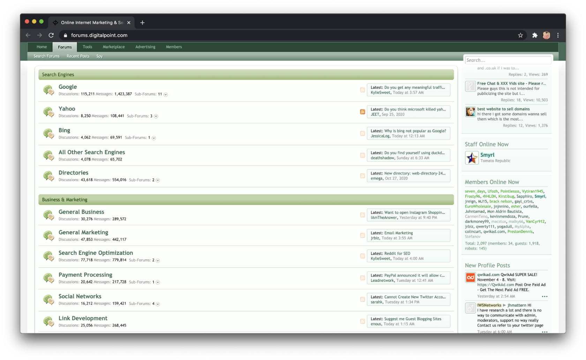Open the Chrome profile avatar
This screenshot has height=360, width=586.
coord(546,35)
